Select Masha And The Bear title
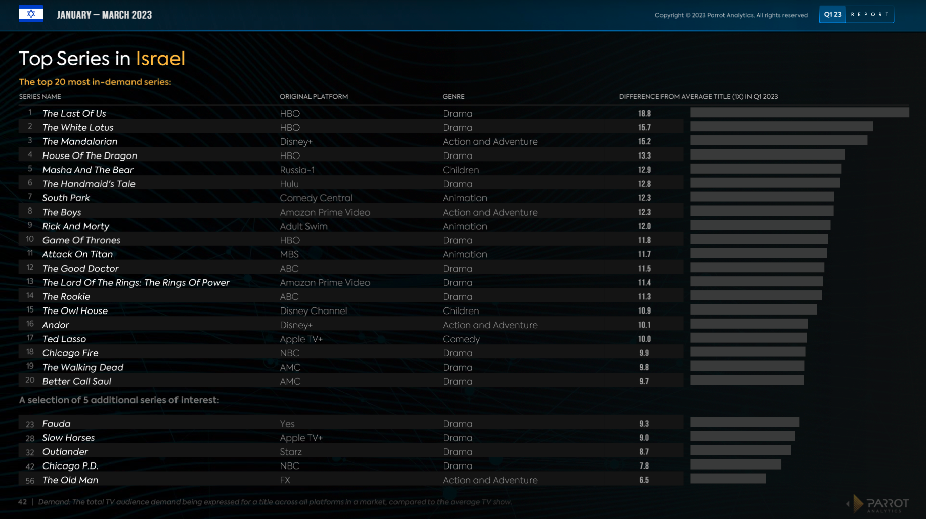The image size is (926, 519). (88, 170)
